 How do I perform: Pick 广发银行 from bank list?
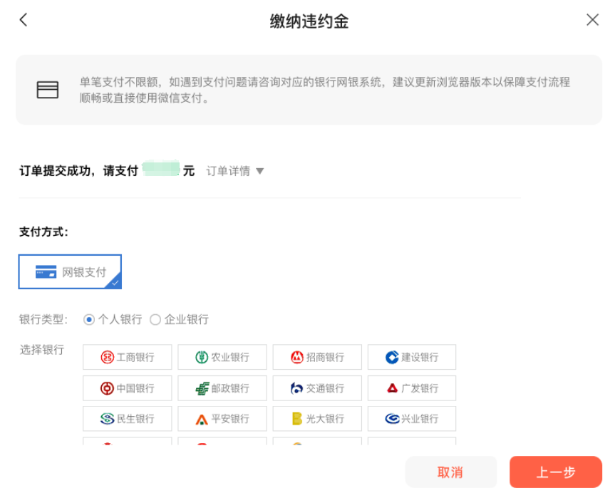(412, 388)
